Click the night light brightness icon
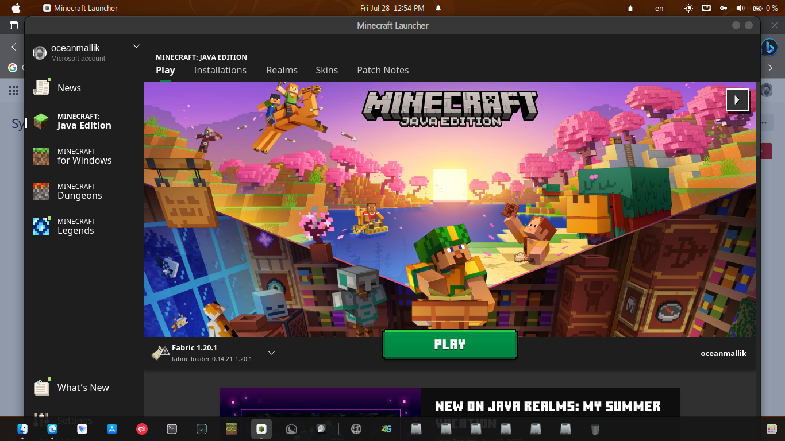The height and width of the screenshot is (441, 785). [x=688, y=8]
